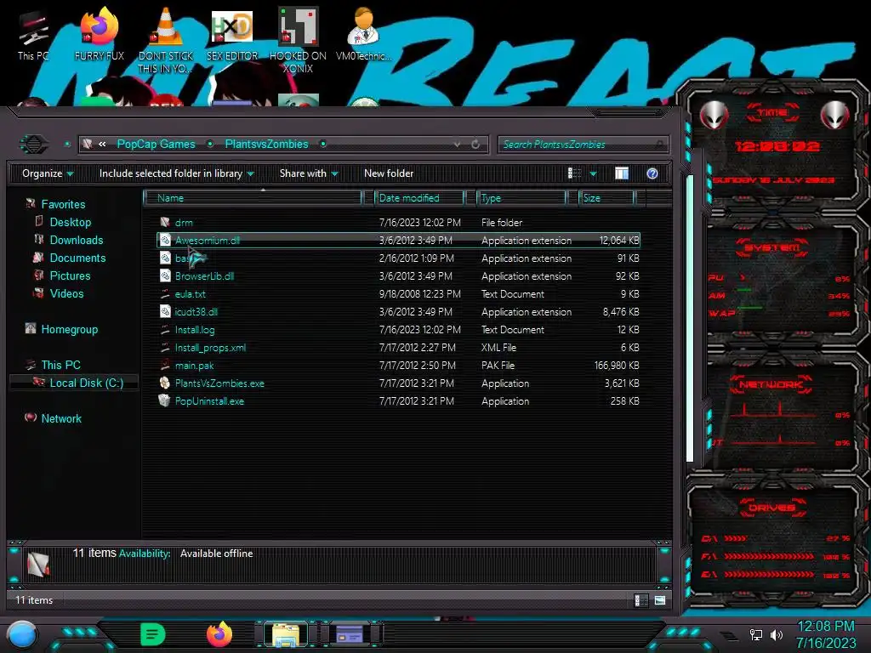This screenshot has height=653, width=871.
Task: Expand breadcrumb arrow after PopCap Games
Action: 211,145
